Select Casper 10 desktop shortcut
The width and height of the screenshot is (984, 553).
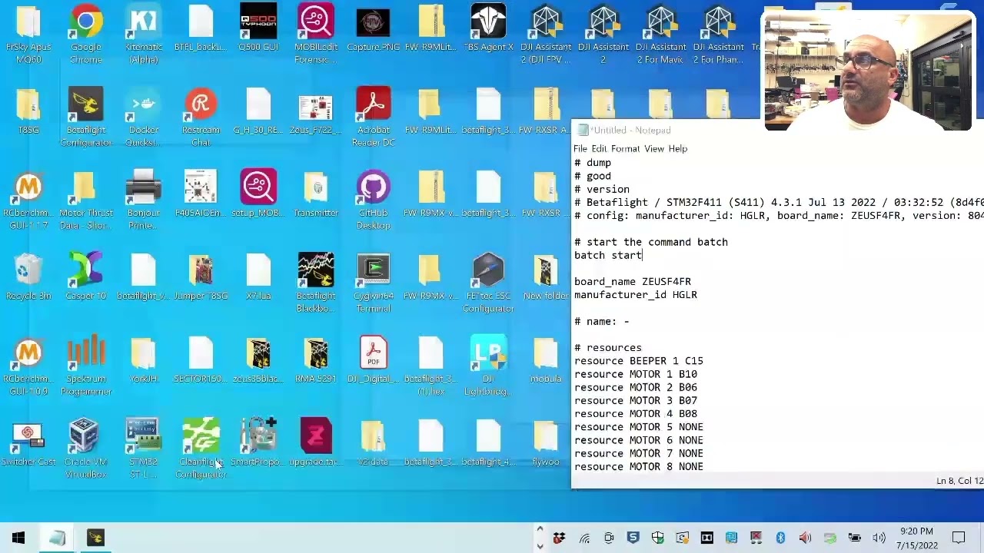[86, 276]
